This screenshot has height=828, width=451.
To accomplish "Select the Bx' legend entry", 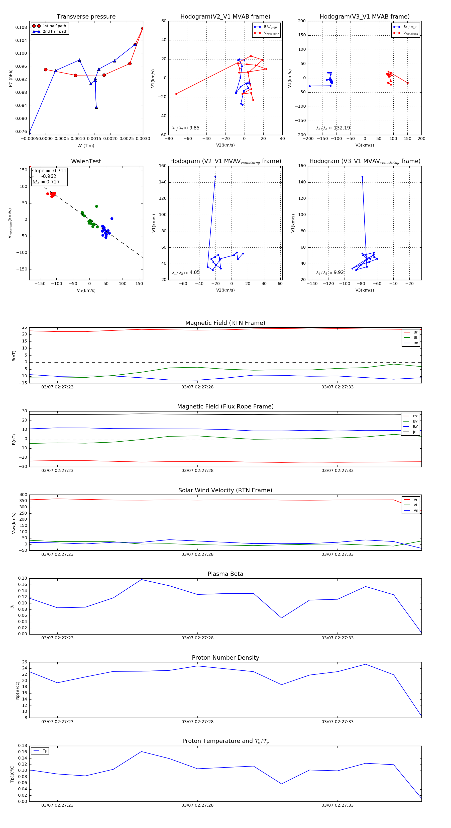I will point(411,416).
